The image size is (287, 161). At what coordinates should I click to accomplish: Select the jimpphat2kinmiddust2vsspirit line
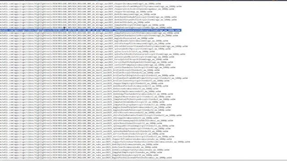[x=82, y=102]
